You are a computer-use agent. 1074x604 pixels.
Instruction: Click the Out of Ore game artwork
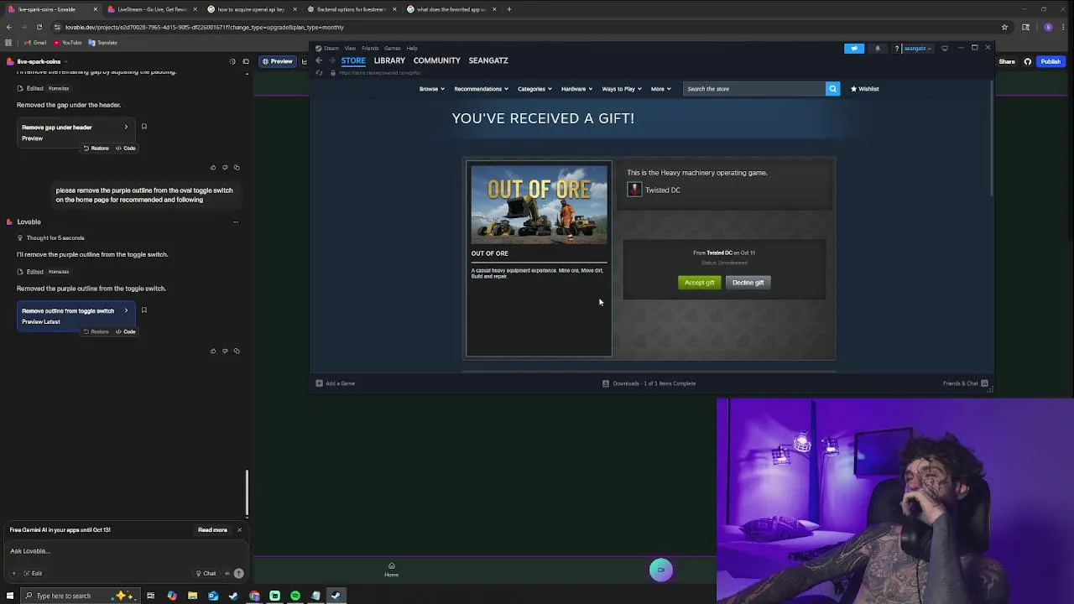(x=539, y=204)
